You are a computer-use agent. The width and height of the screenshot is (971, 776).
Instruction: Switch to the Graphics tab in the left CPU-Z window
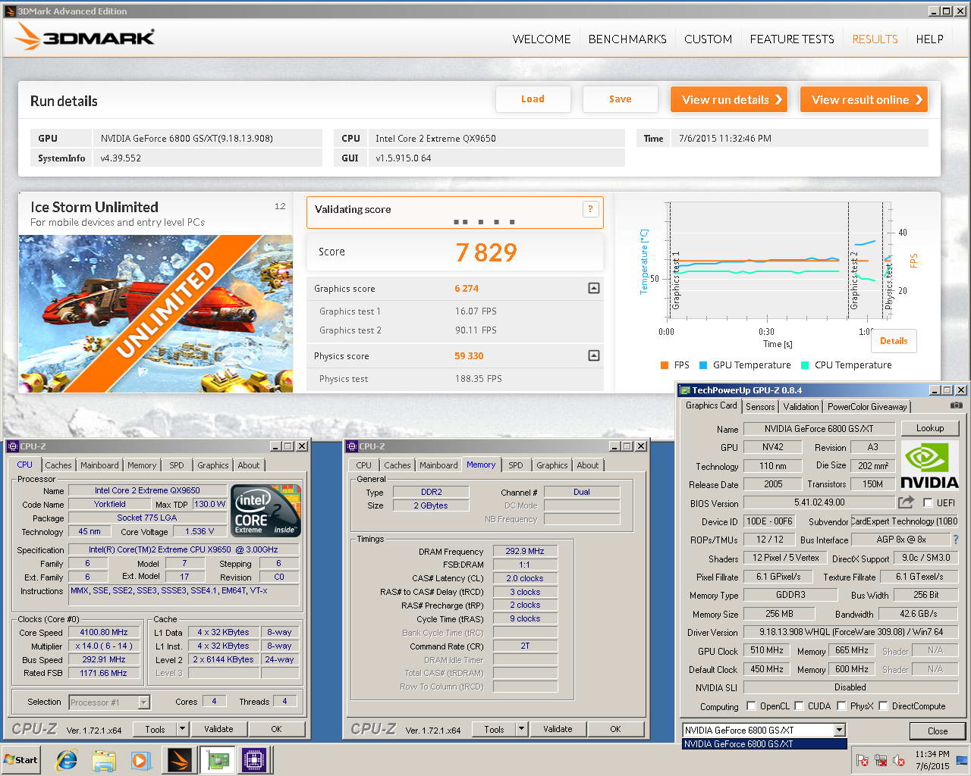(x=213, y=465)
